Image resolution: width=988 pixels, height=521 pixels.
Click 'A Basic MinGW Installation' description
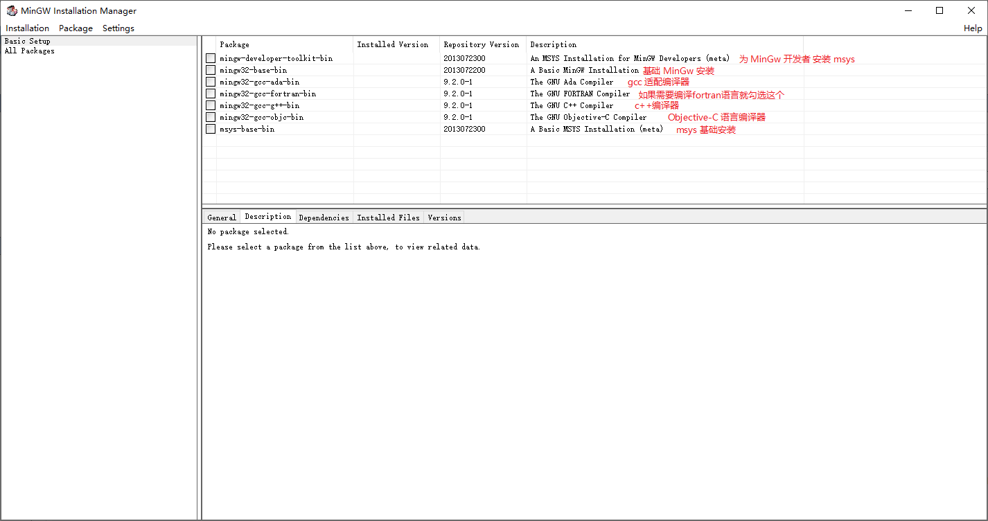[x=585, y=70]
